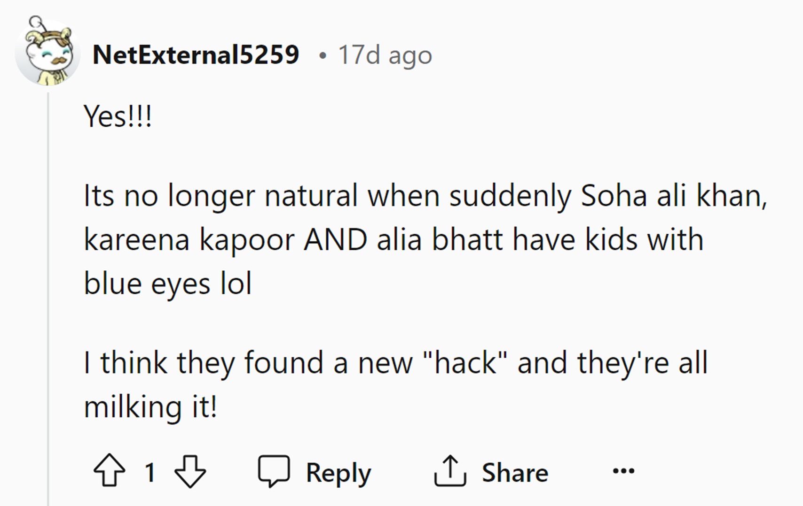Click the phrase "blue eyes lol"

click(x=168, y=284)
